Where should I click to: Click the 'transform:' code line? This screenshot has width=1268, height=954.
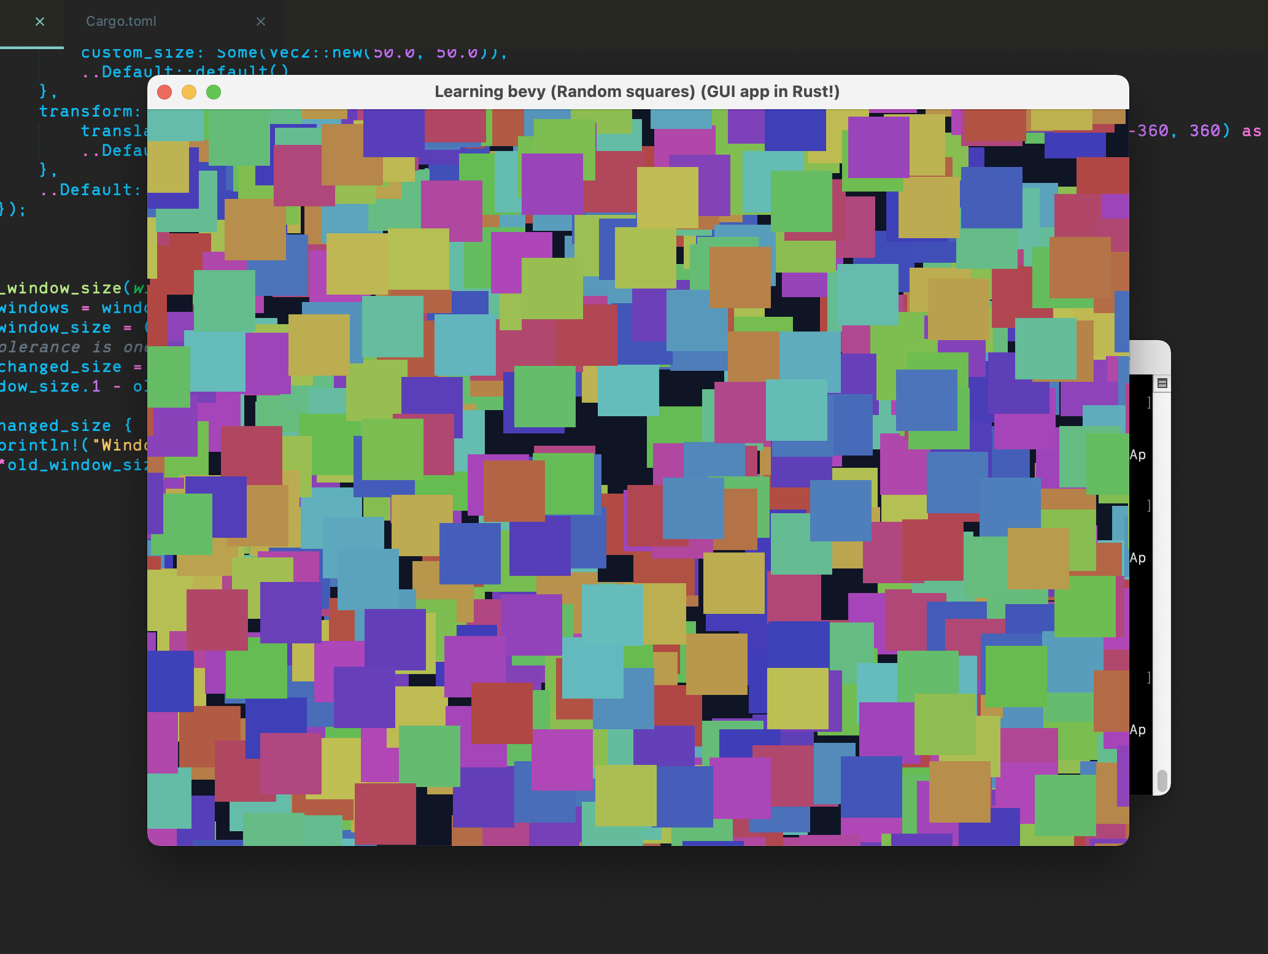[x=90, y=111]
